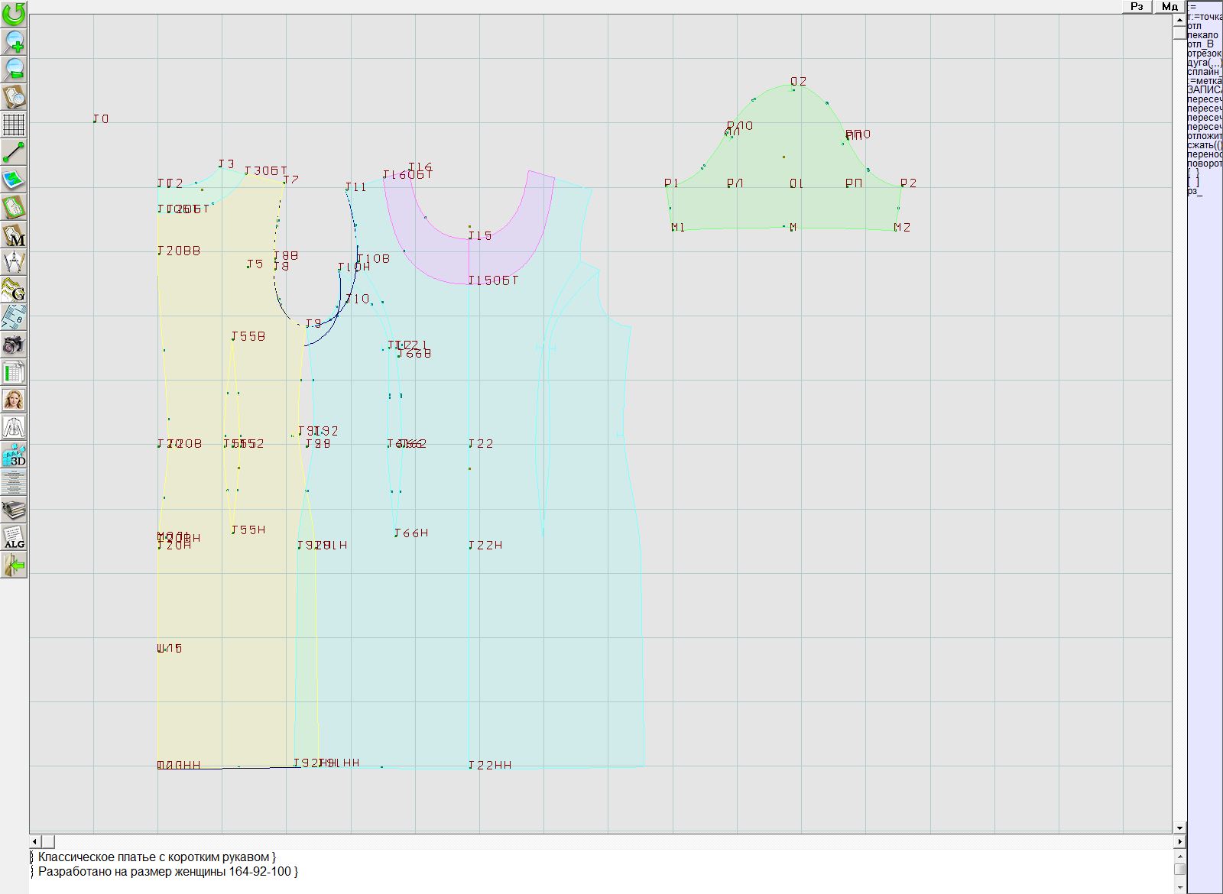
Task: Select the drafting compass tool icon
Action: click(14, 263)
